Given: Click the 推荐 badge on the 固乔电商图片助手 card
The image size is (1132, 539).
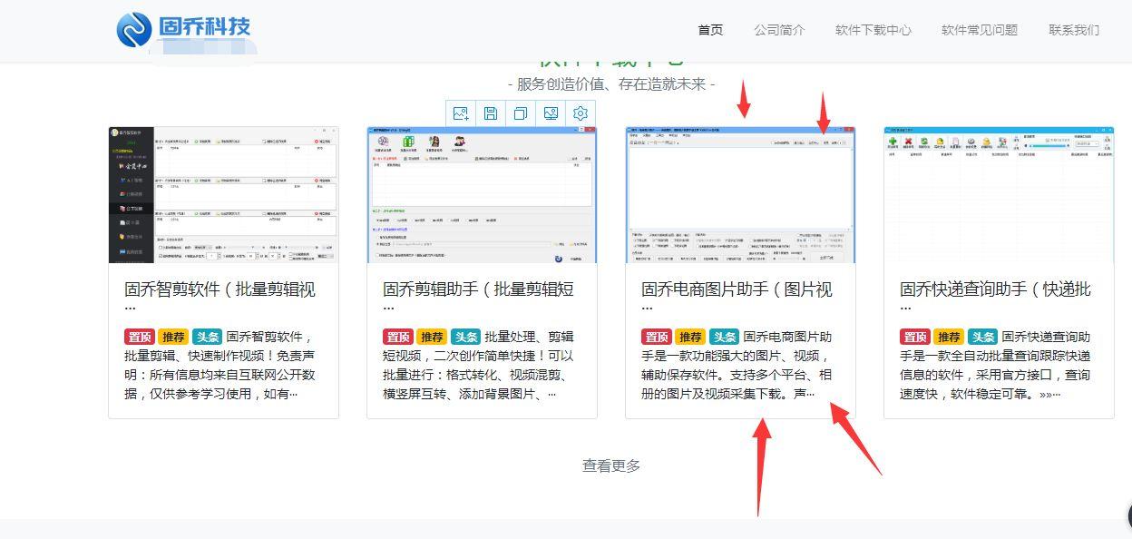Looking at the screenshot, I should (x=690, y=337).
